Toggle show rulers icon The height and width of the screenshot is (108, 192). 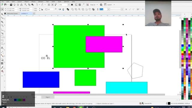76,5
